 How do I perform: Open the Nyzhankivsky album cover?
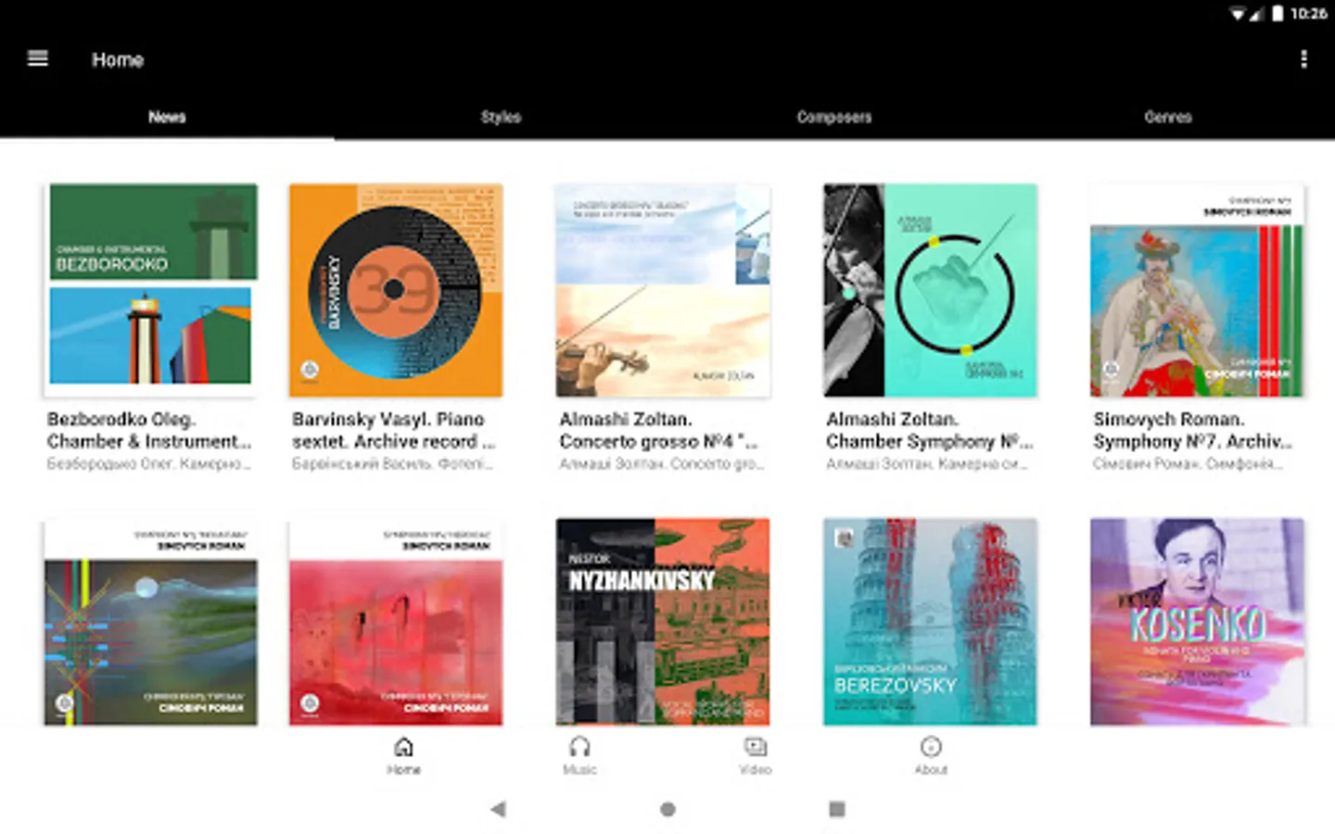(x=663, y=621)
